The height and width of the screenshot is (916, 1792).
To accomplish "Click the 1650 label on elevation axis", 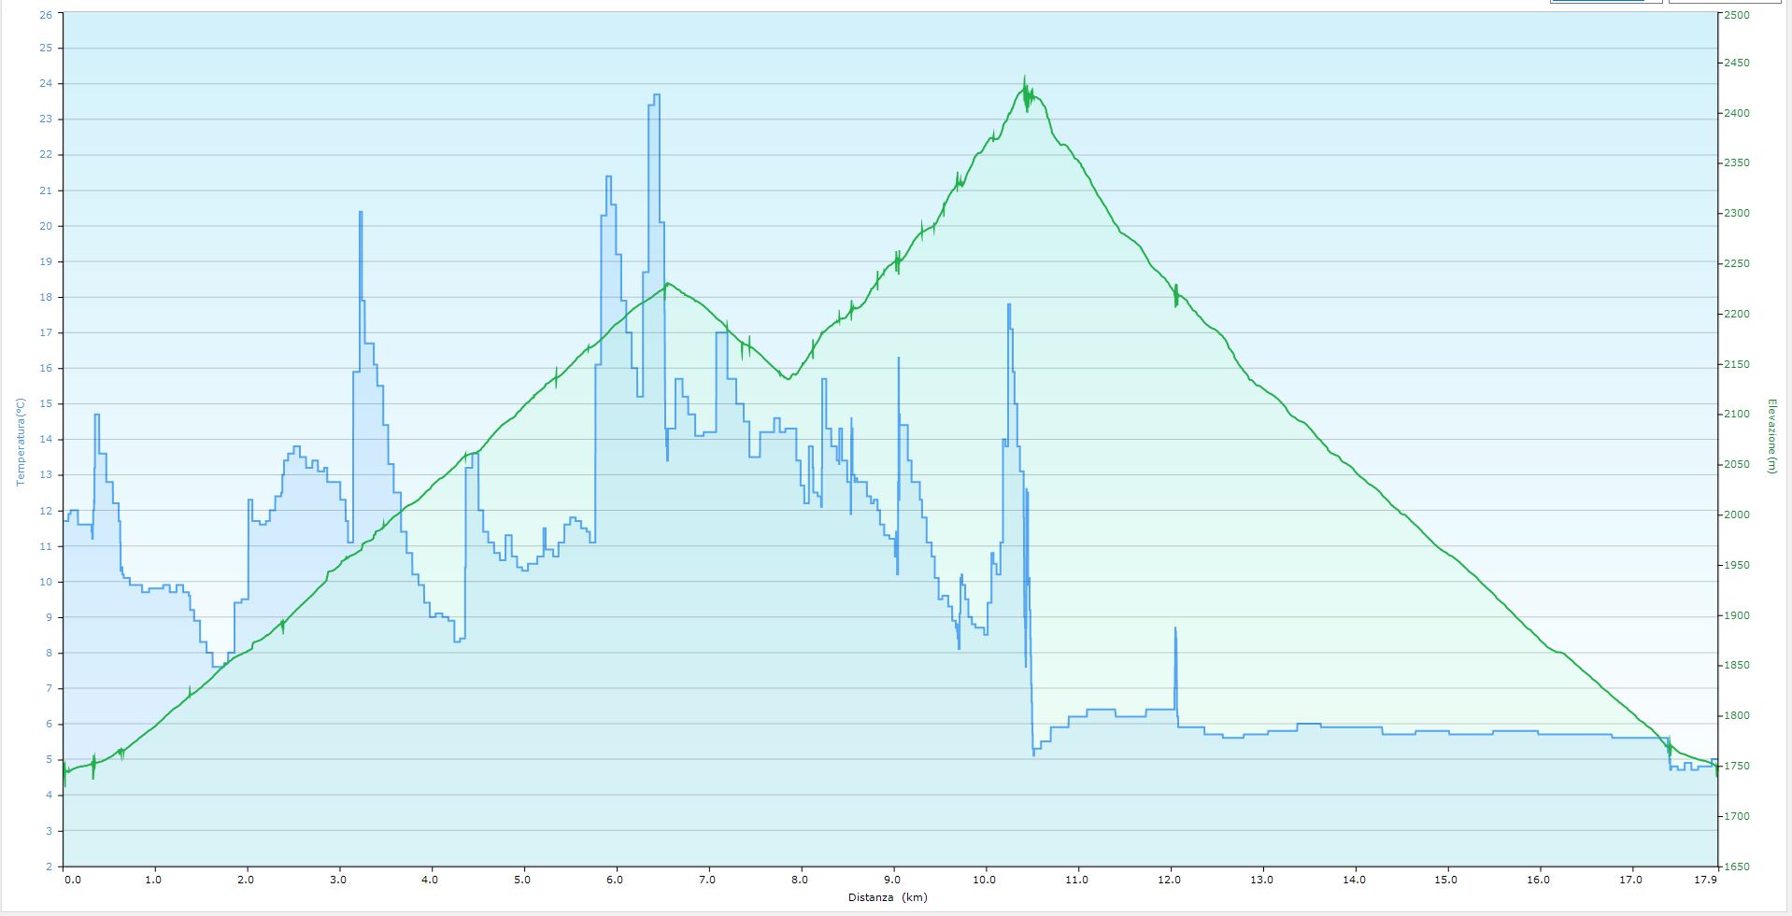I will [x=1737, y=866].
